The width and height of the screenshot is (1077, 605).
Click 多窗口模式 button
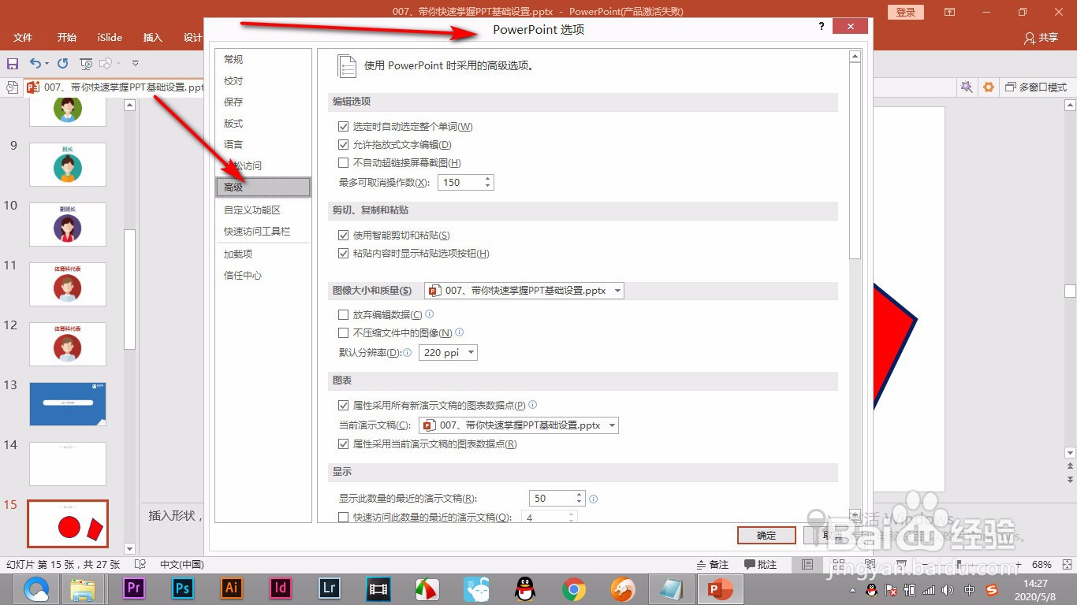pos(1036,87)
